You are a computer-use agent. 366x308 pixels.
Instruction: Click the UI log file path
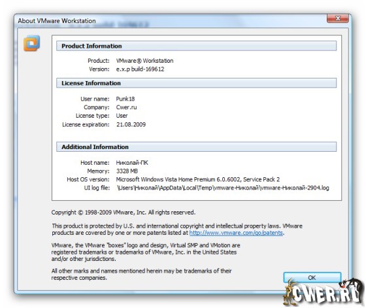pos(223,188)
